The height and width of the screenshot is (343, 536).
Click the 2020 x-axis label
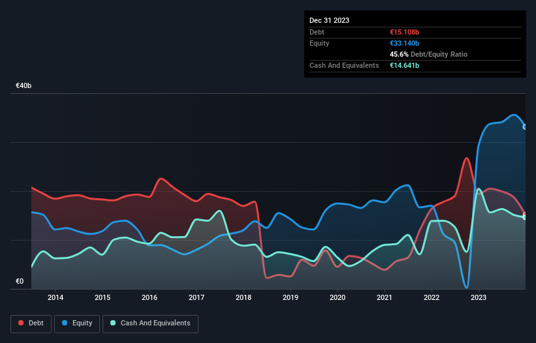338,297
